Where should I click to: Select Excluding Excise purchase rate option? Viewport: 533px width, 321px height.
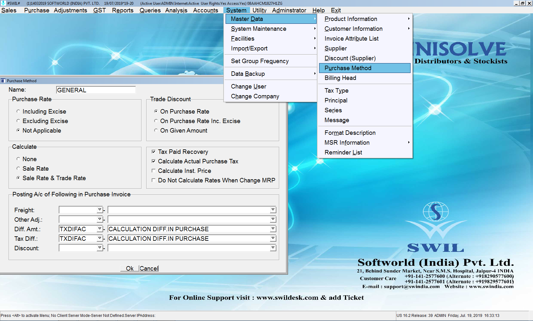coord(18,121)
